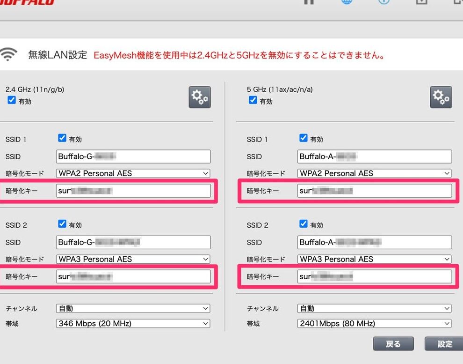This screenshot has width=463, height=364.
Task: Click the 5 GHz SSID 2 name field
Action: (374, 242)
